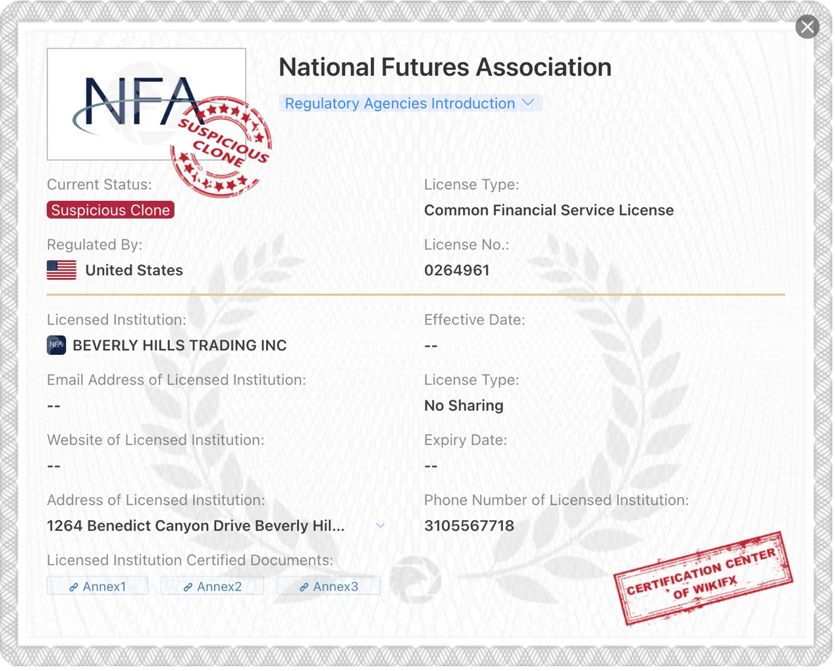
Task: Click the Suspicious Clone status badge
Action: [x=111, y=211]
